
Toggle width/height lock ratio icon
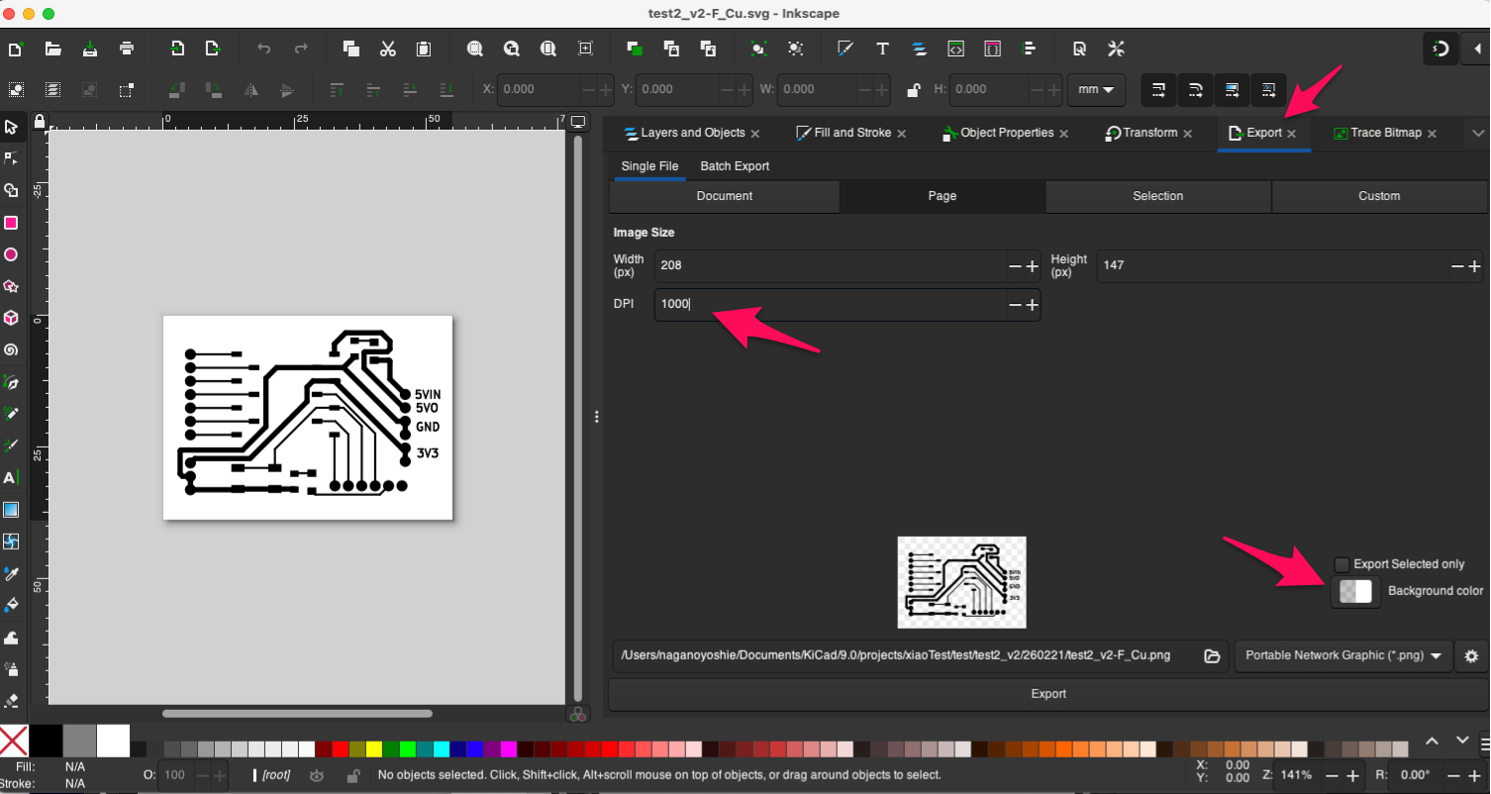(x=915, y=90)
